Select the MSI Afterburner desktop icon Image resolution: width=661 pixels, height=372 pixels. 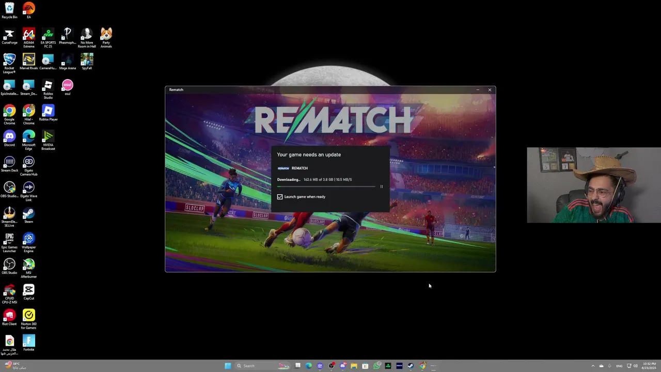pyautogui.click(x=29, y=268)
